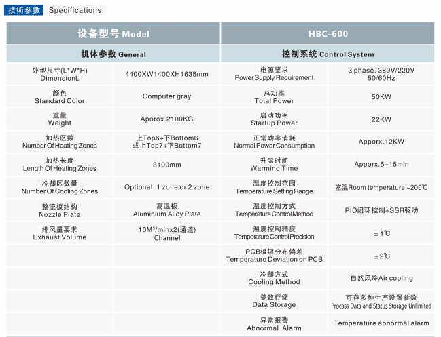Select the 设备型号 Model header cell
Image resolution: width=441 pixels, height=337 pixels.
pos(113,33)
